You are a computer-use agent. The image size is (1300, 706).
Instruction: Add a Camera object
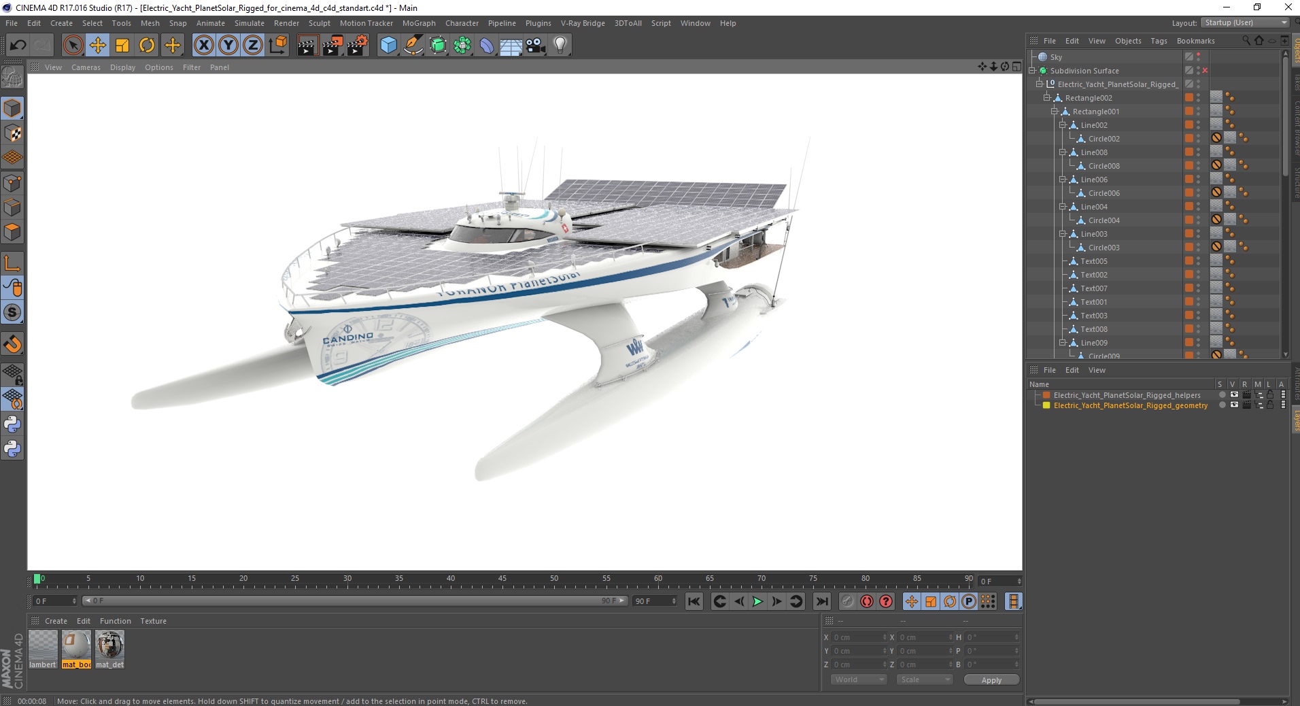[x=536, y=46]
